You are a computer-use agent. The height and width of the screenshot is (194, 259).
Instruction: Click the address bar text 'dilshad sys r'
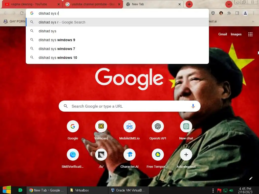48,13
